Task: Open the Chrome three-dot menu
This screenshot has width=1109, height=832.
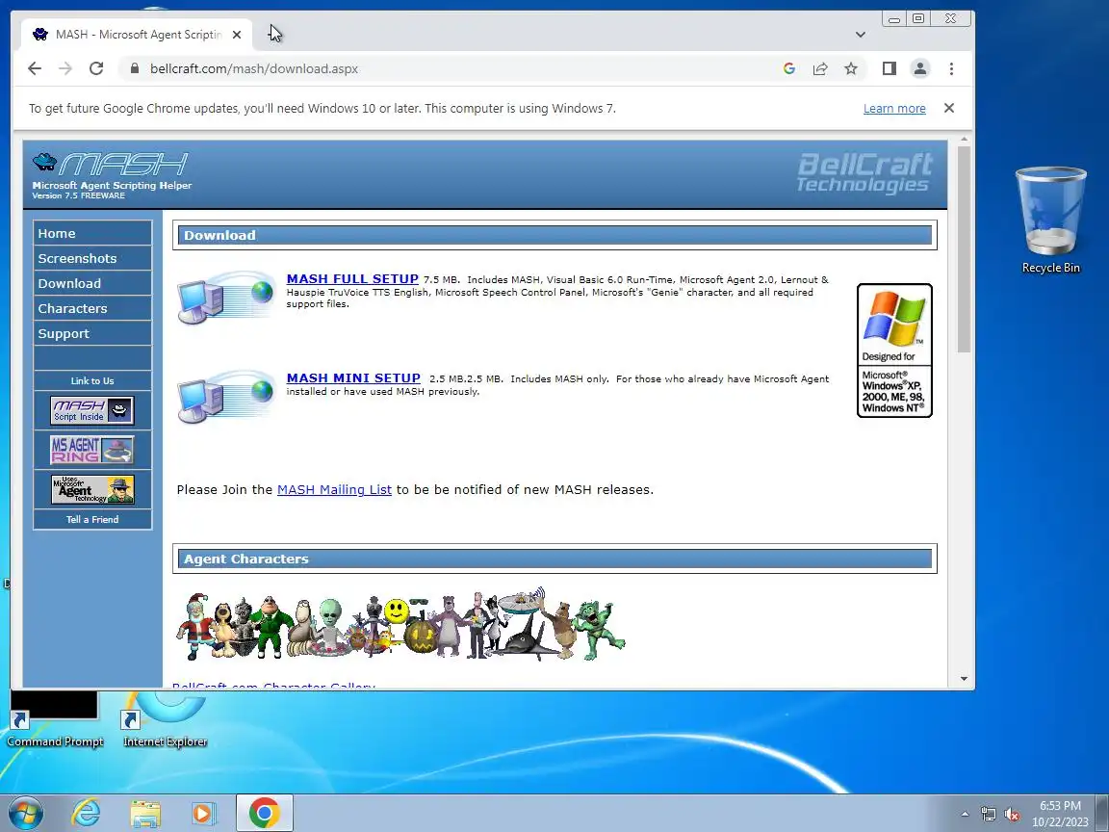Action: click(951, 68)
